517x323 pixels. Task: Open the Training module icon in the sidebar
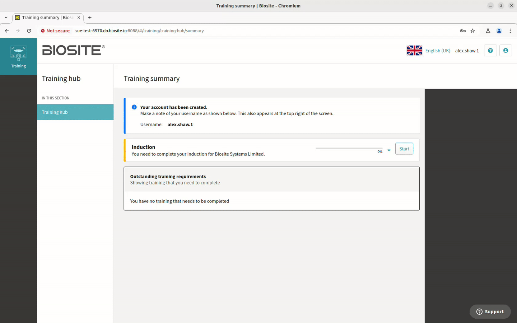[18, 56]
